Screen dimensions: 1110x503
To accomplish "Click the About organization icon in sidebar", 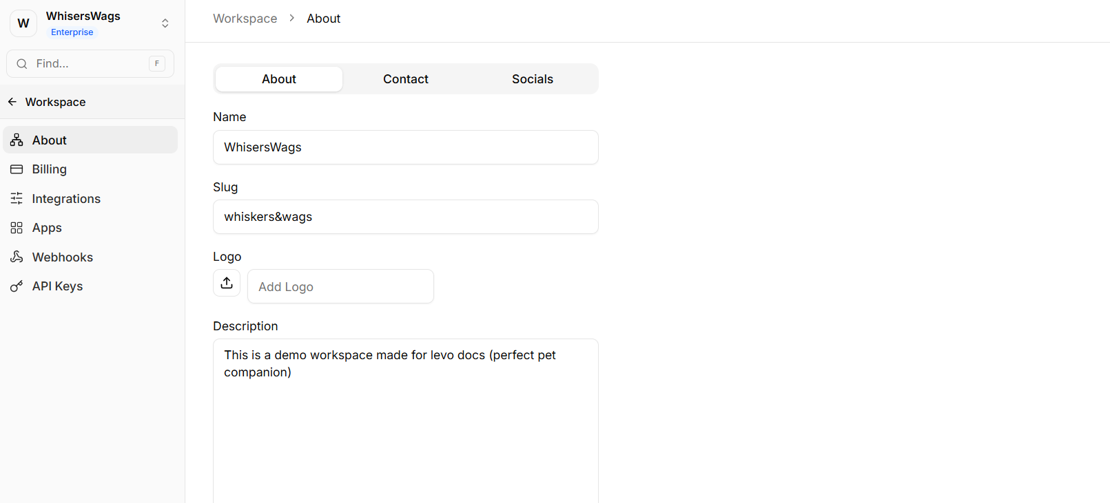I will 17,140.
